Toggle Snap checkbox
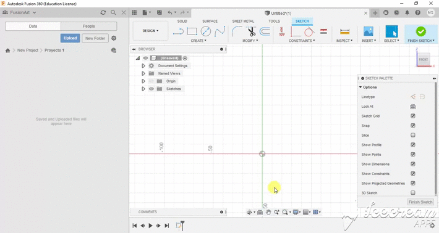Screen dimensions: 439x233 413,126
